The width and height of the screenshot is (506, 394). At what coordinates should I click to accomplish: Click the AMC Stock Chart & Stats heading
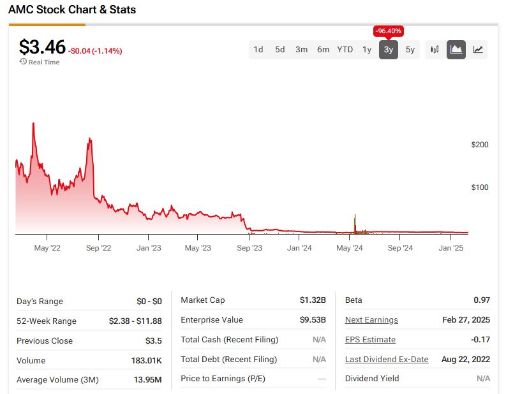tap(72, 10)
